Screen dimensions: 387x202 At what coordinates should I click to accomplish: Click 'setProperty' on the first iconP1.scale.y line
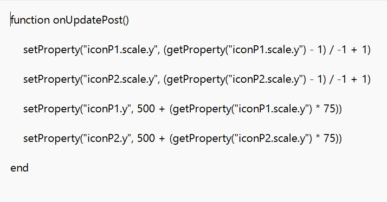[50, 50]
